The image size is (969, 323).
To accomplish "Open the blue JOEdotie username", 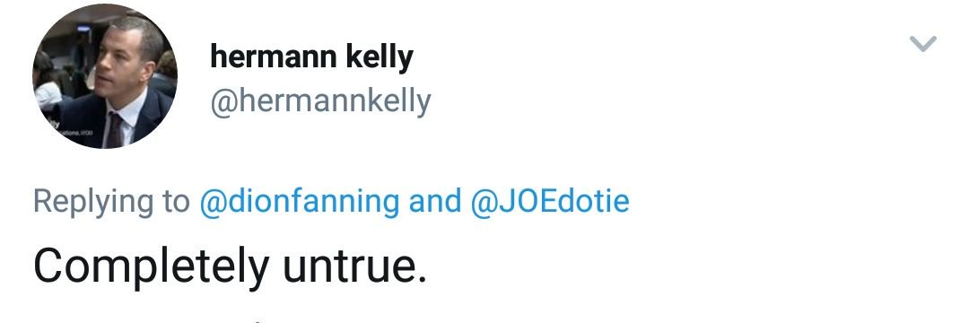I will pyautogui.click(x=550, y=201).
